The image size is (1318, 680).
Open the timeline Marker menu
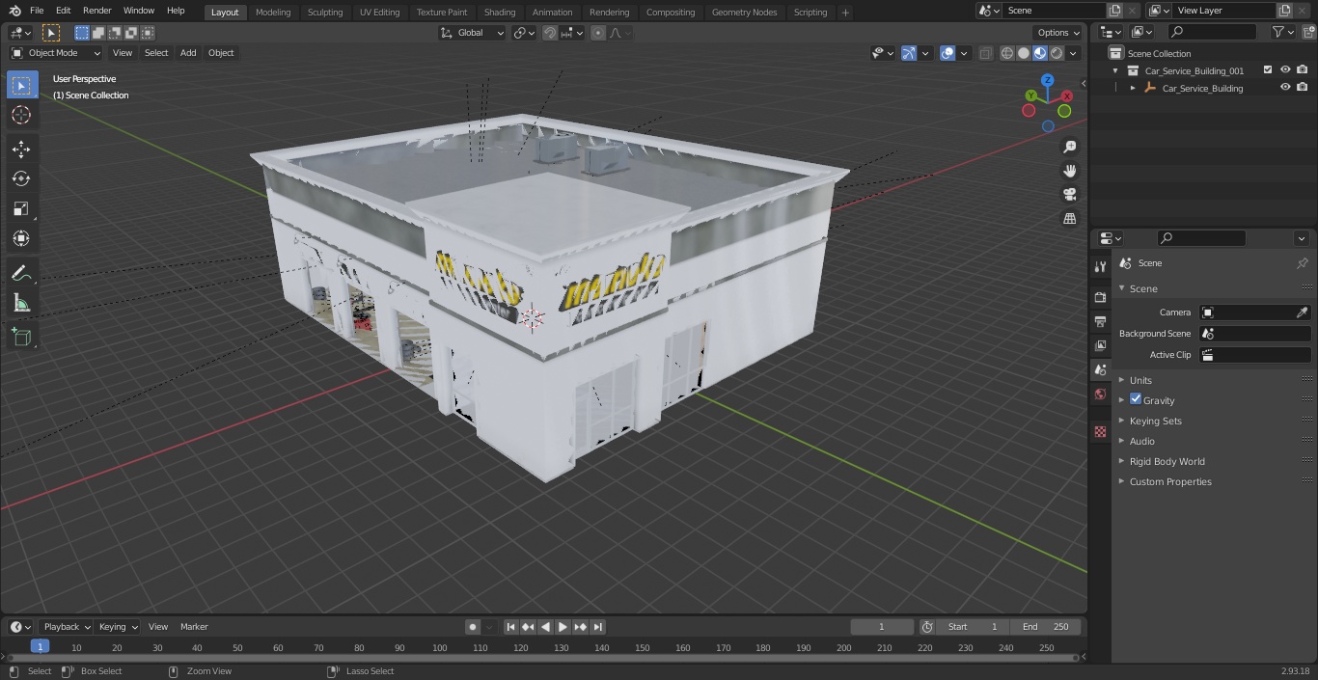pyautogui.click(x=194, y=627)
